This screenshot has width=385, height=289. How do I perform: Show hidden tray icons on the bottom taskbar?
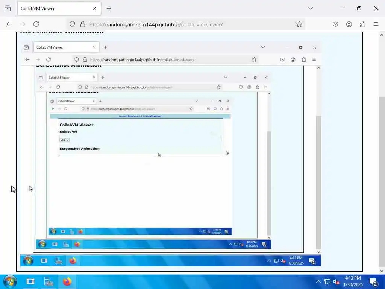(318, 281)
